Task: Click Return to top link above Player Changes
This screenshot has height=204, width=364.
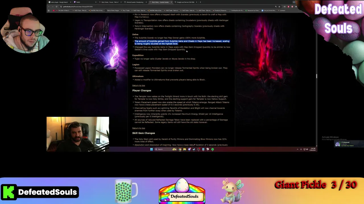Action: (138, 85)
